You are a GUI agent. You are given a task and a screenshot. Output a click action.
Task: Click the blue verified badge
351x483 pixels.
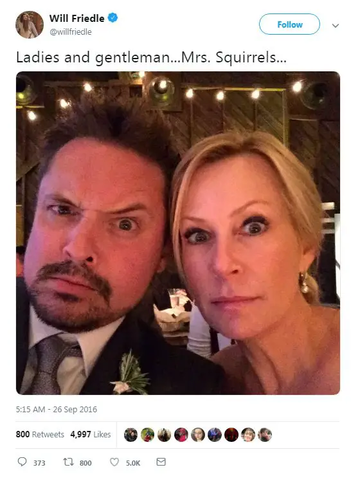[x=113, y=18]
